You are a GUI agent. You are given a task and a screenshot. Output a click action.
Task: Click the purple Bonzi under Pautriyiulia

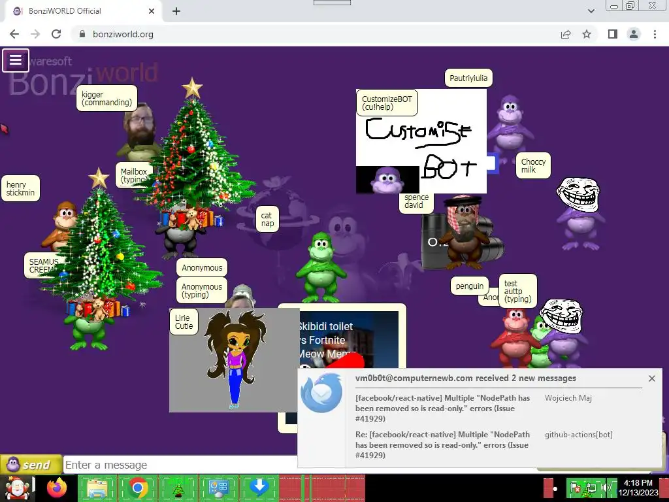510,128
